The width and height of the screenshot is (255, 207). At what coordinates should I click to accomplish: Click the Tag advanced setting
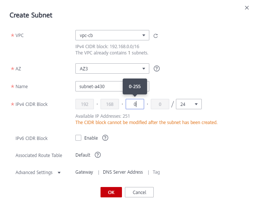tap(156, 172)
